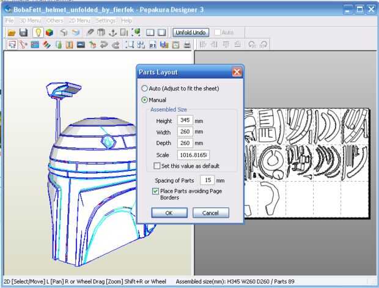Screen dimensions: 379x288
Task: Click the "Assembled Size" group label
Action: coord(169,109)
